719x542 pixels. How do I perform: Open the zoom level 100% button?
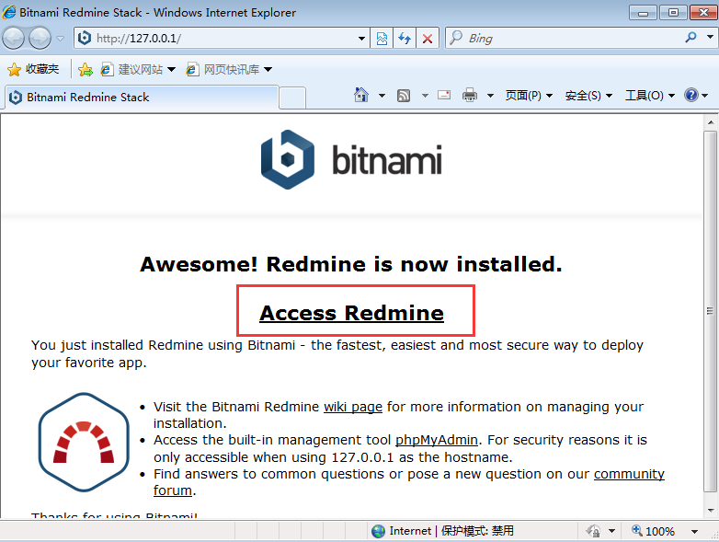click(x=653, y=531)
